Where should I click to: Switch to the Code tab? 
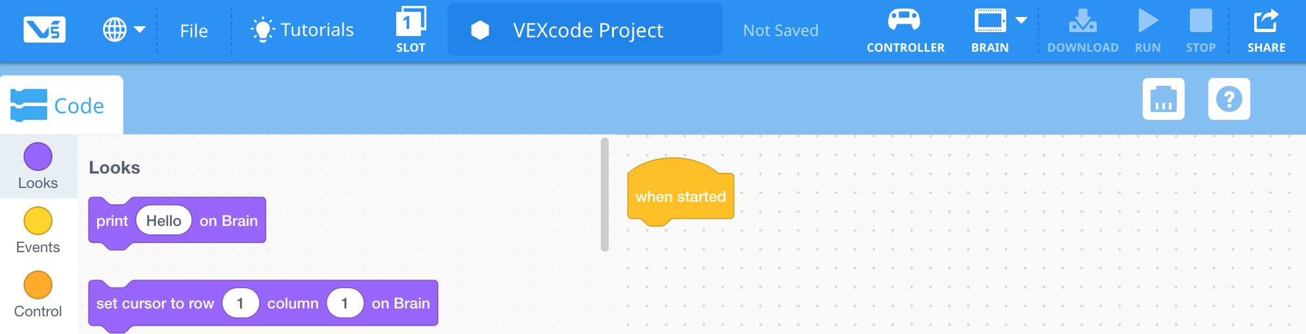[62, 105]
